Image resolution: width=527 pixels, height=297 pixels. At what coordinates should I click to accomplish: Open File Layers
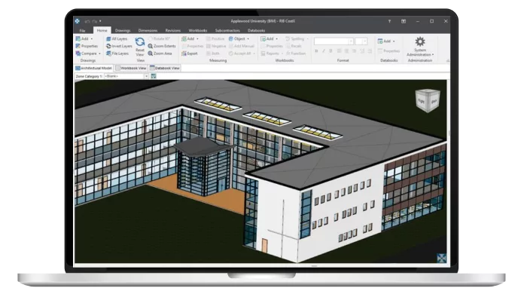click(x=117, y=54)
